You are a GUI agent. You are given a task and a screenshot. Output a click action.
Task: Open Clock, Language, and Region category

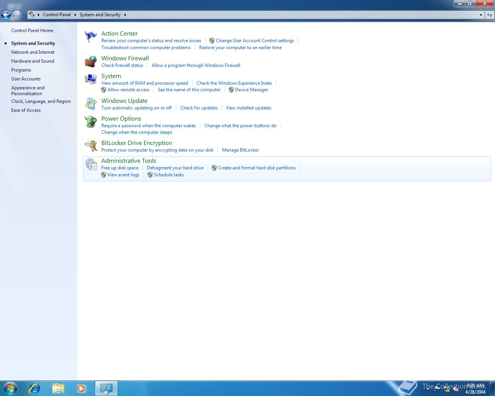pyautogui.click(x=41, y=101)
